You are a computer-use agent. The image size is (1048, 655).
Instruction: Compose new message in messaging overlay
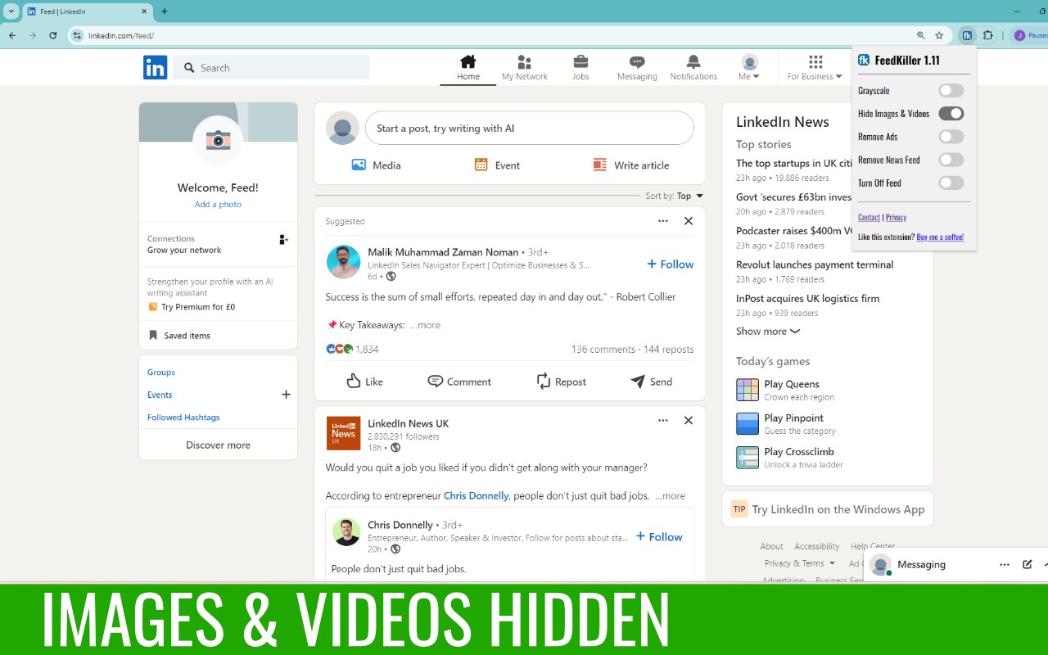coord(1028,564)
